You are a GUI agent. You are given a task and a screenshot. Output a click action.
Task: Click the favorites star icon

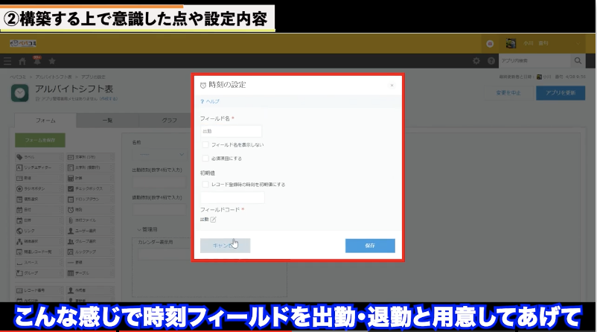[x=51, y=60]
